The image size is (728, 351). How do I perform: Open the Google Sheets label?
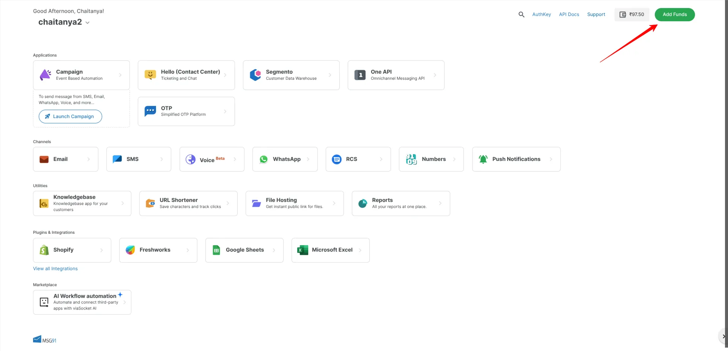point(245,250)
